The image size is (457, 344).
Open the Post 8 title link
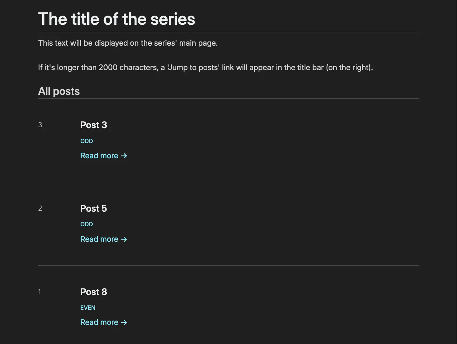click(x=94, y=292)
